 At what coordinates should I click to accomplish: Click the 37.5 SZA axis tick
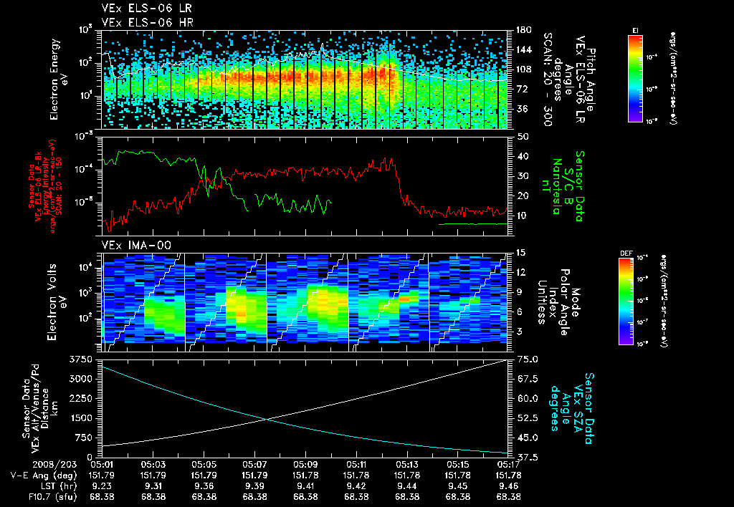[527, 457]
